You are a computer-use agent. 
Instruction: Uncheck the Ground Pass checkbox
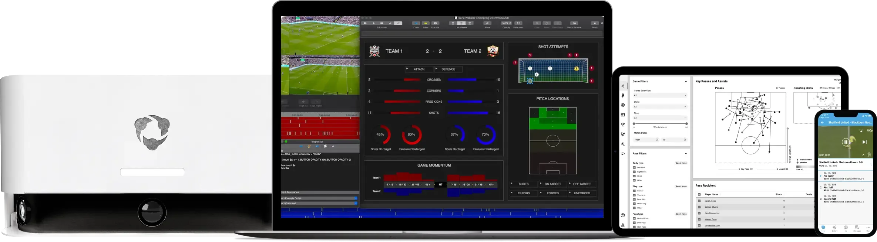634,218
